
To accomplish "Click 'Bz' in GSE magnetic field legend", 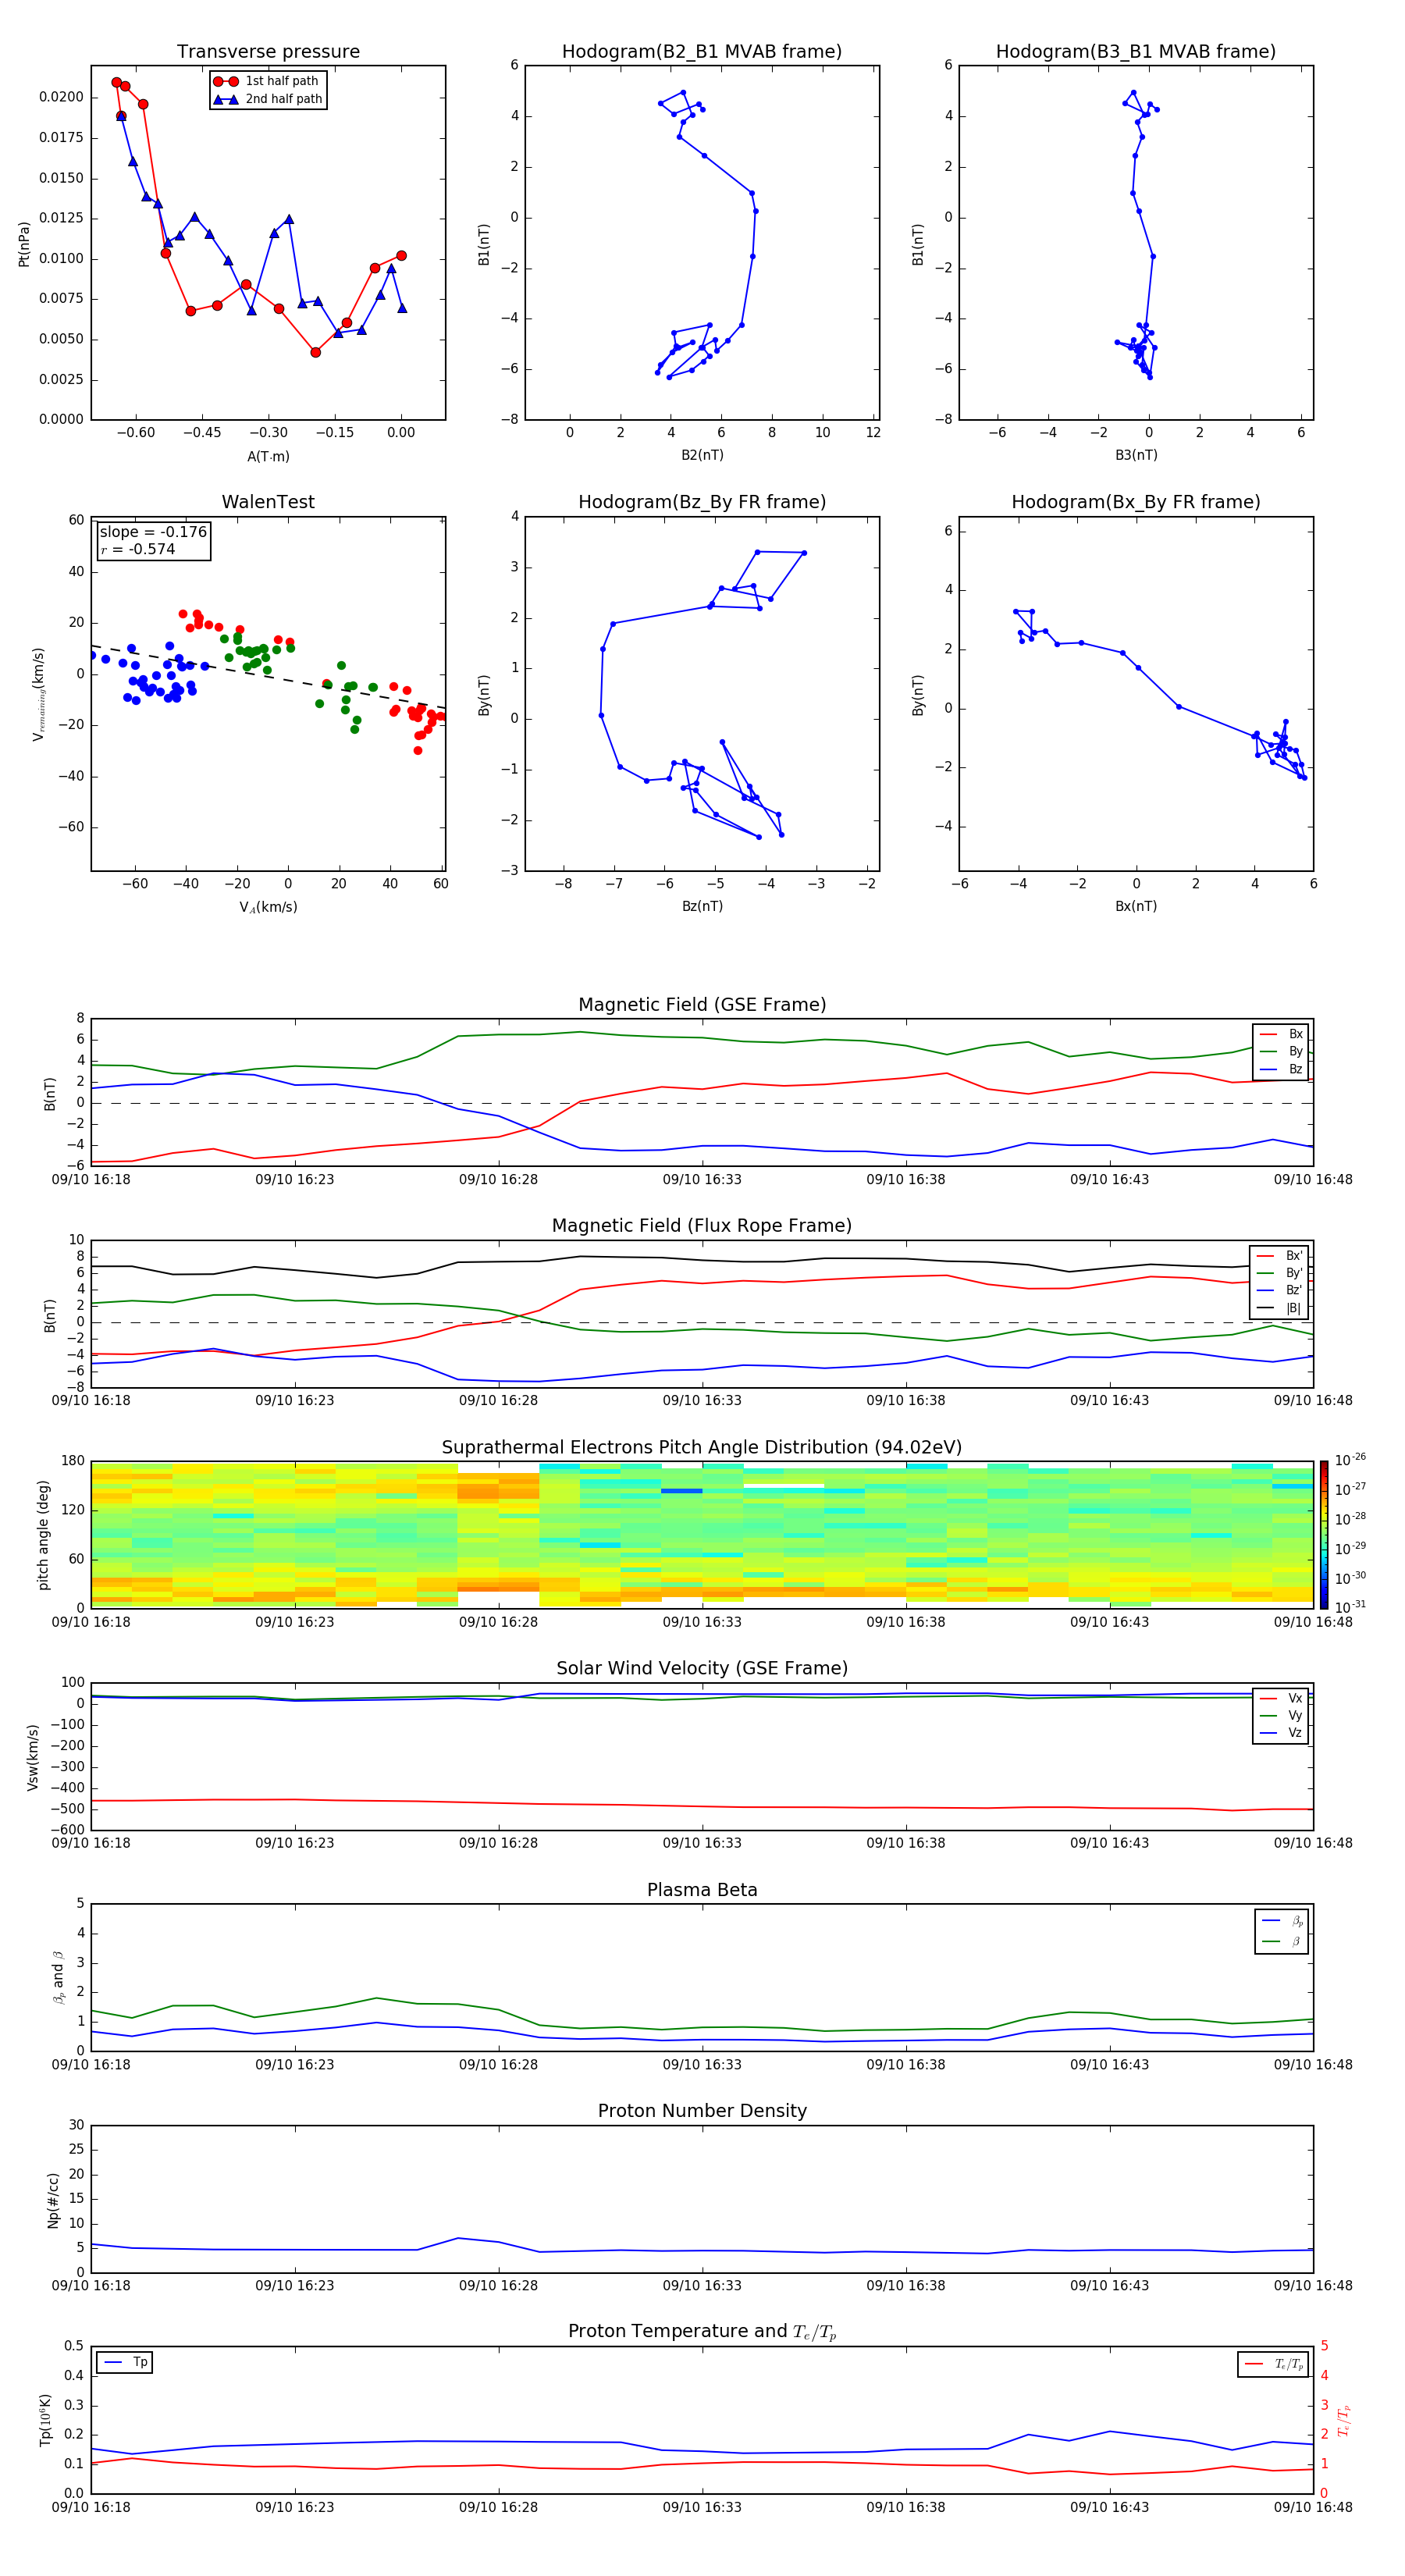I will (x=1282, y=1069).
